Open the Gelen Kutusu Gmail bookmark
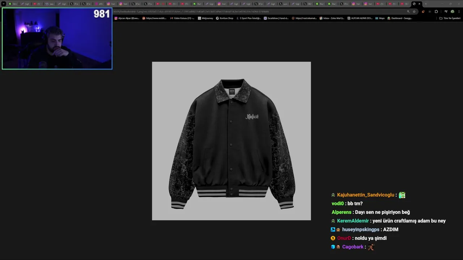The image size is (463, 260). pyautogui.click(x=182, y=18)
